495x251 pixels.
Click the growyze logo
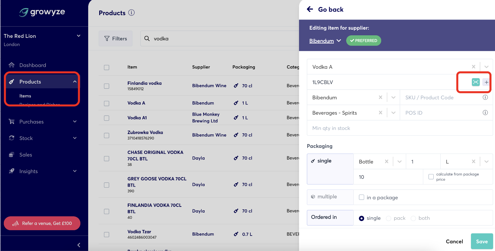click(x=42, y=12)
